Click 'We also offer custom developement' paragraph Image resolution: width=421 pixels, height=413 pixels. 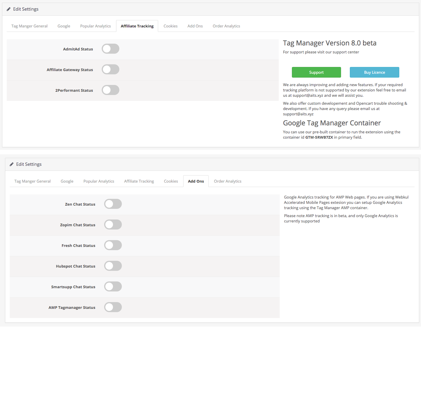coord(345,109)
